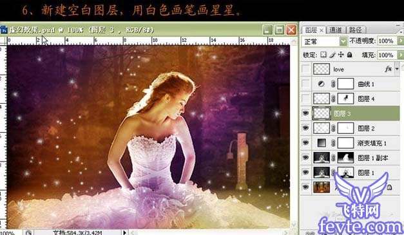Hide the 渐变填充 1 layer
The height and width of the screenshot is (235, 404).
[305, 142]
